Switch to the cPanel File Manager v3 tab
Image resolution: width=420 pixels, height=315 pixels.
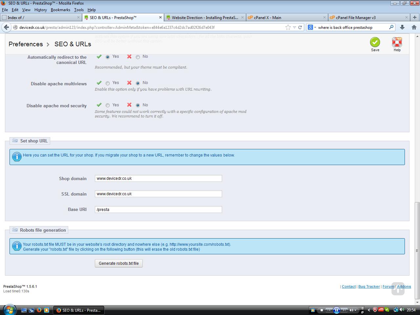pyautogui.click(x=369, y=17)
